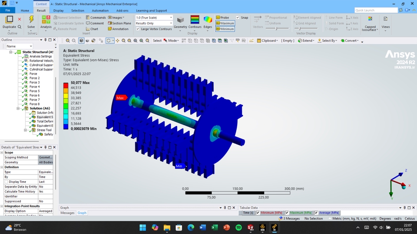The width and height of the screenshot is (417, 234).
Task: Open File Explorer from taskbar
Action: point(167,227)
